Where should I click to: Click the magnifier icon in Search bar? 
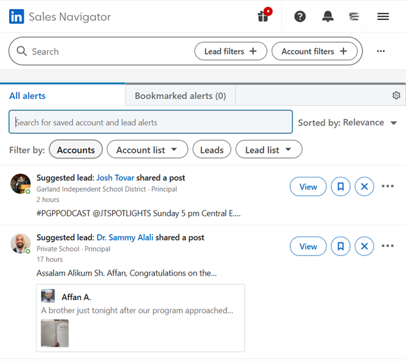[21, 51]
